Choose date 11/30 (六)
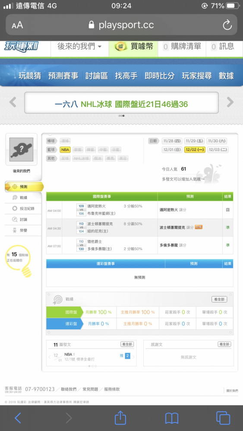Image resolution: width=243 pixels, height=431 pixels. [x=217, y=141]
